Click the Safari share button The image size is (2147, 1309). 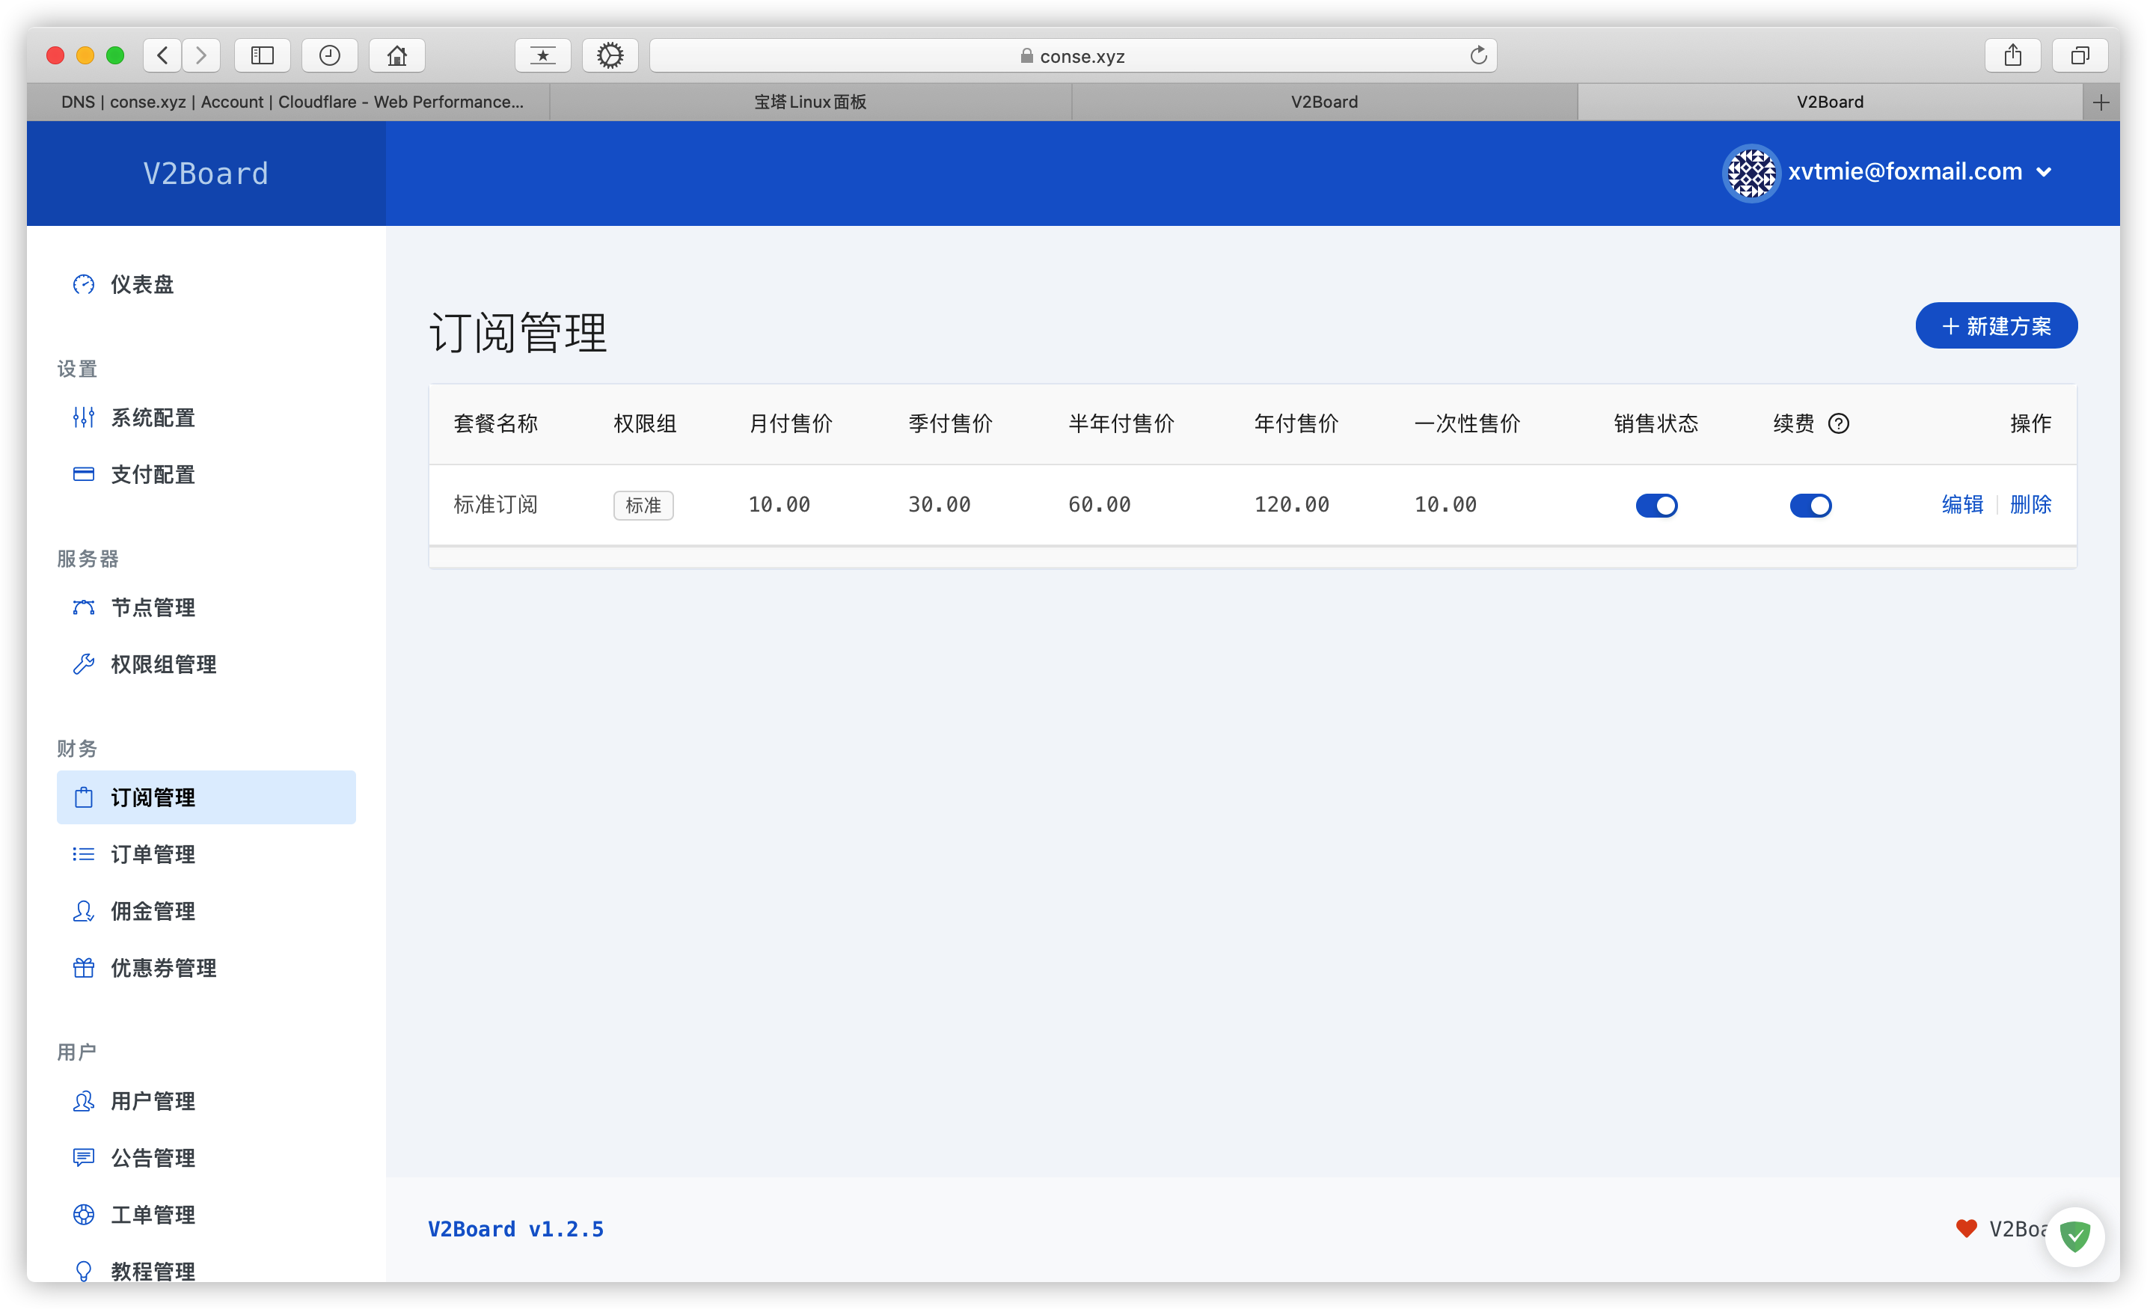click(x=2013, y=56)
